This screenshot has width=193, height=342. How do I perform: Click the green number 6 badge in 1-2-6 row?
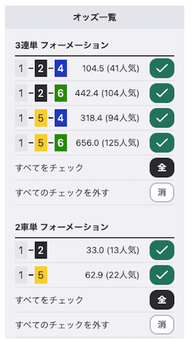click(x=61, y=93)
